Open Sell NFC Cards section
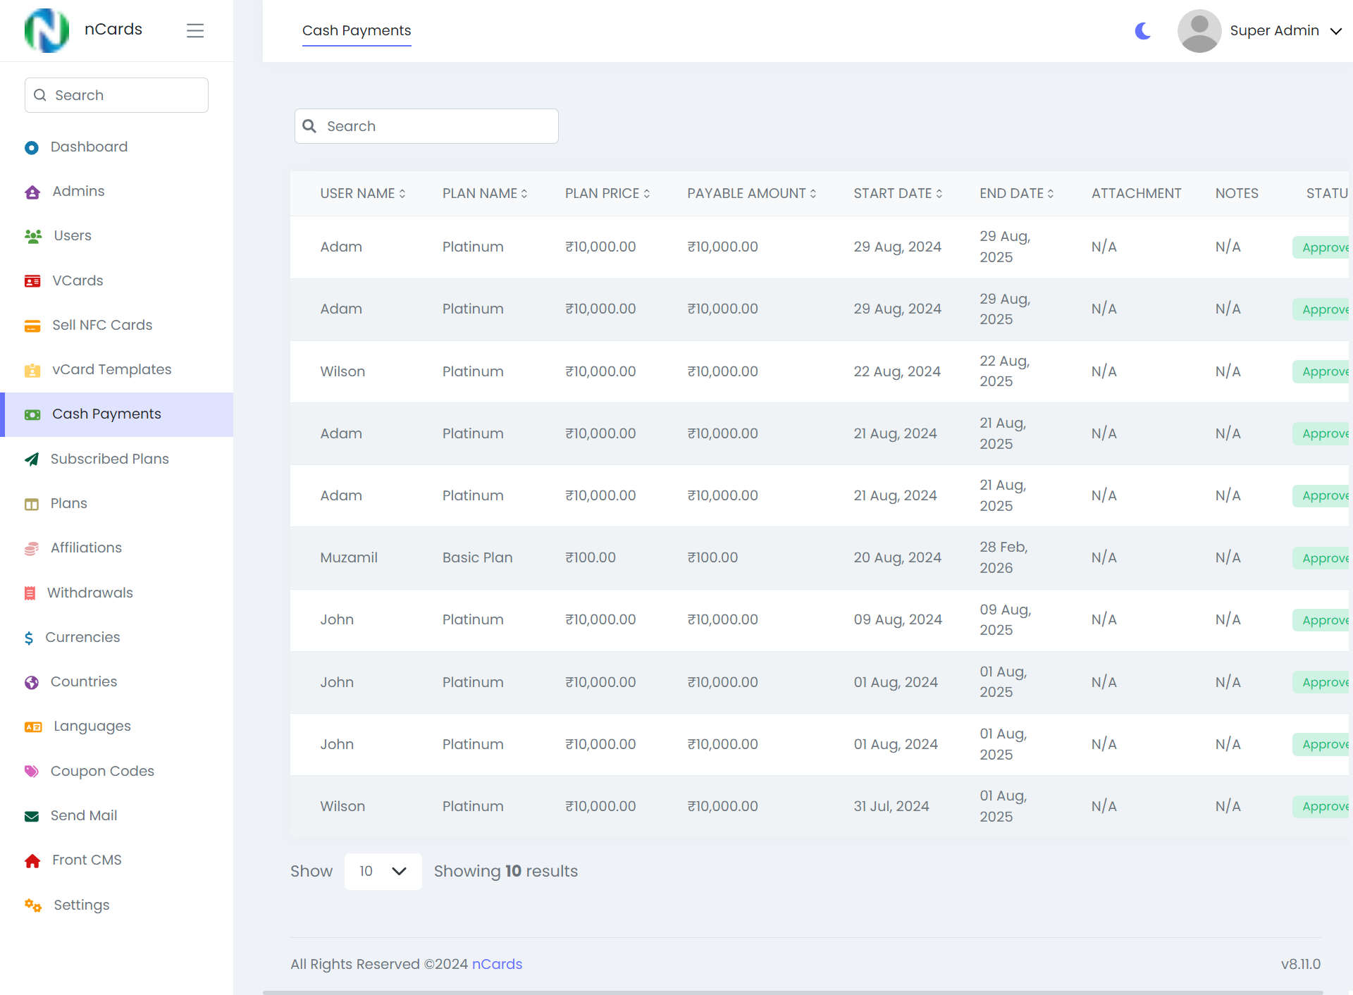 click(x=102, y=325)
